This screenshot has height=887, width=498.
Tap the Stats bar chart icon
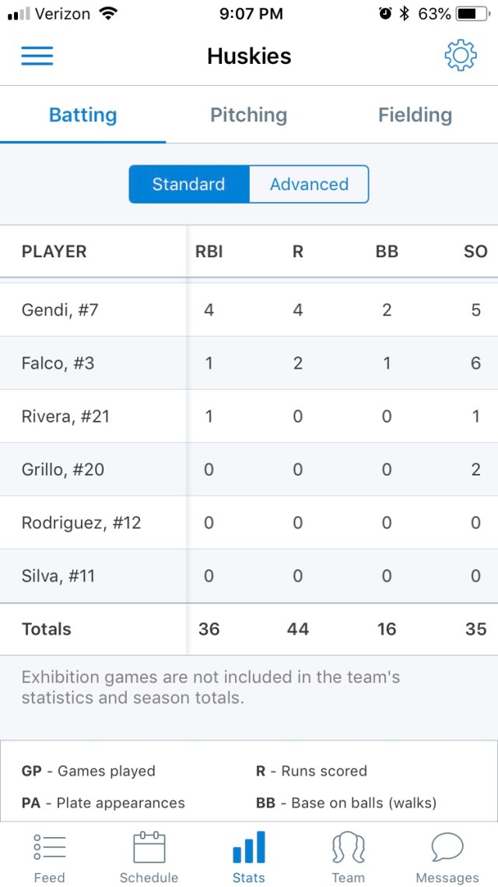pyautogui.click(x=248, y=848)
